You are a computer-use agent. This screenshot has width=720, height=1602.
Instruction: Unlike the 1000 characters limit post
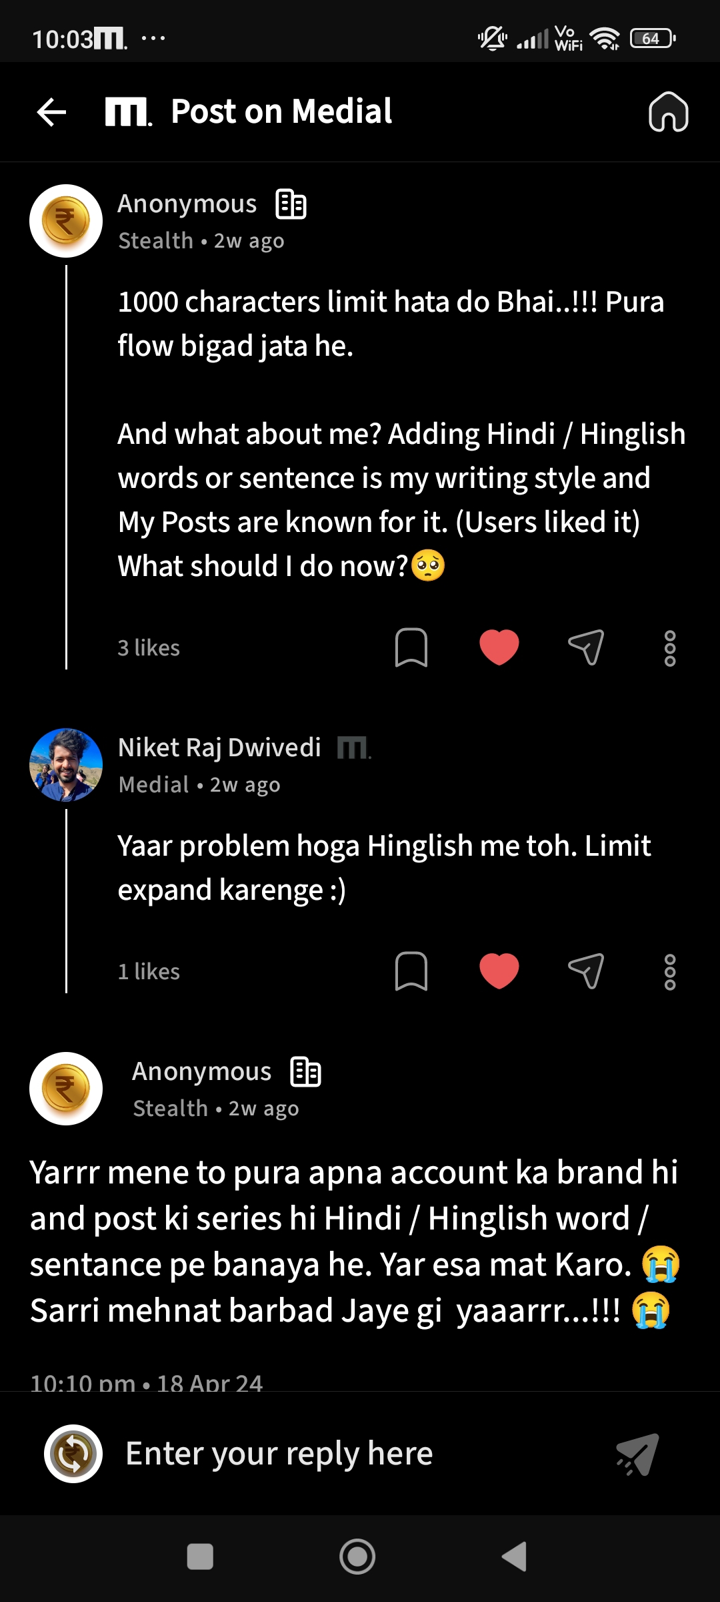(x=499, y=647)
